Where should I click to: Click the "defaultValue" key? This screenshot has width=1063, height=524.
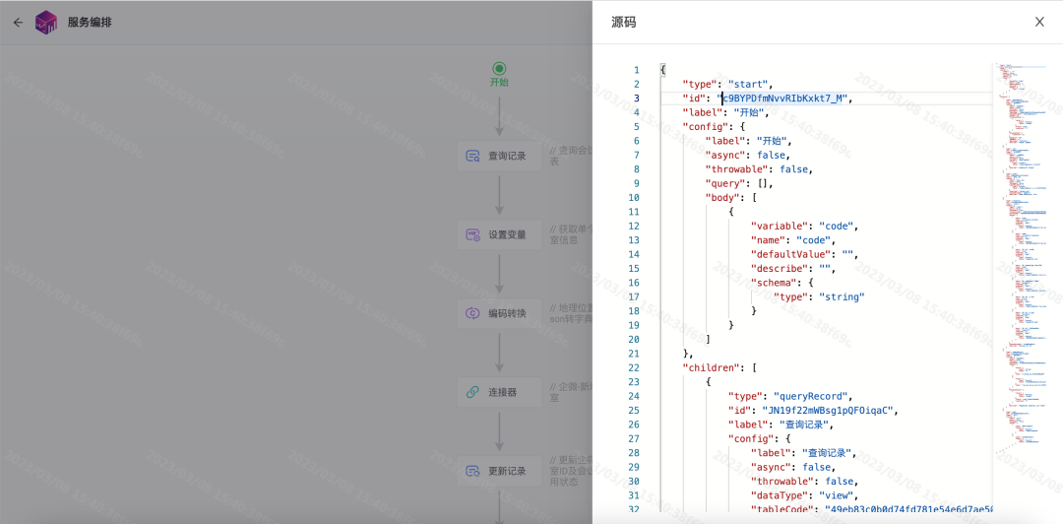790,254
